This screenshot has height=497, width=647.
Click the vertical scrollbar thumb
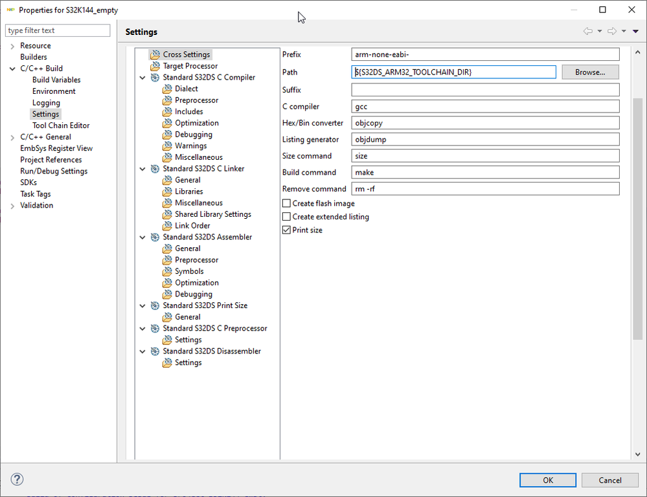[x=637, y=219]
